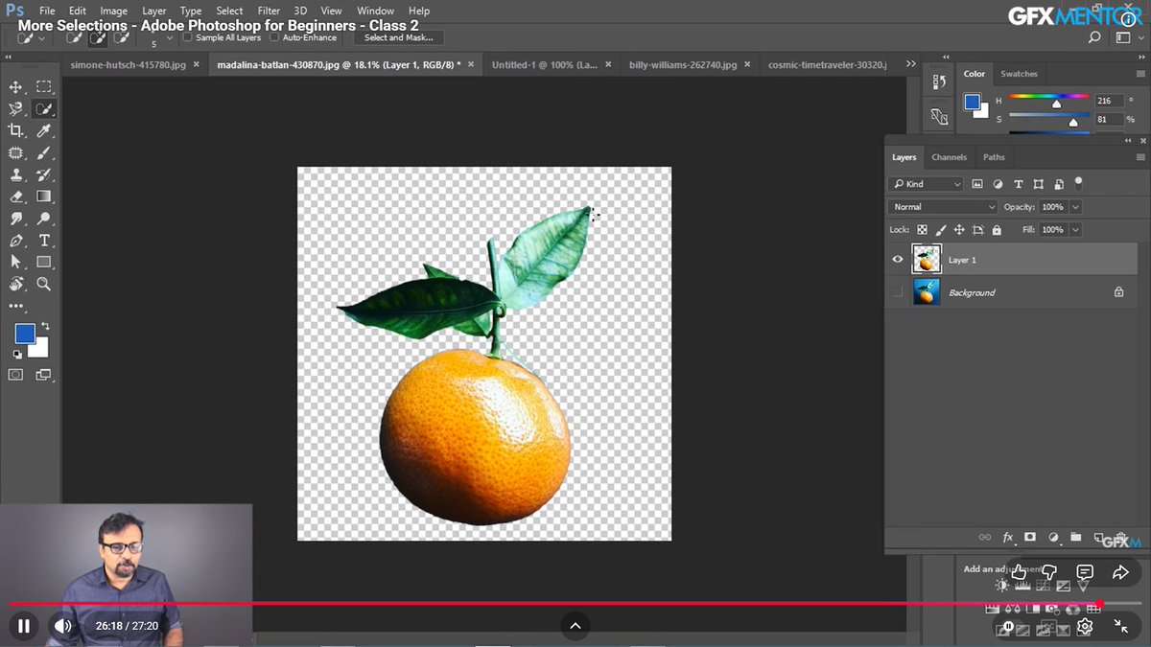The width and height of the screenshot is (1151, 647).
Task: Select the Horizontal Type tool
Action: (x=44, y=241)
